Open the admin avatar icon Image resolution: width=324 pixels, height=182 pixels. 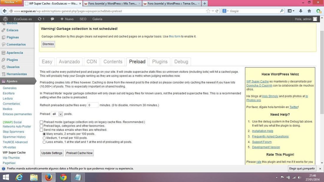[315, 19]
